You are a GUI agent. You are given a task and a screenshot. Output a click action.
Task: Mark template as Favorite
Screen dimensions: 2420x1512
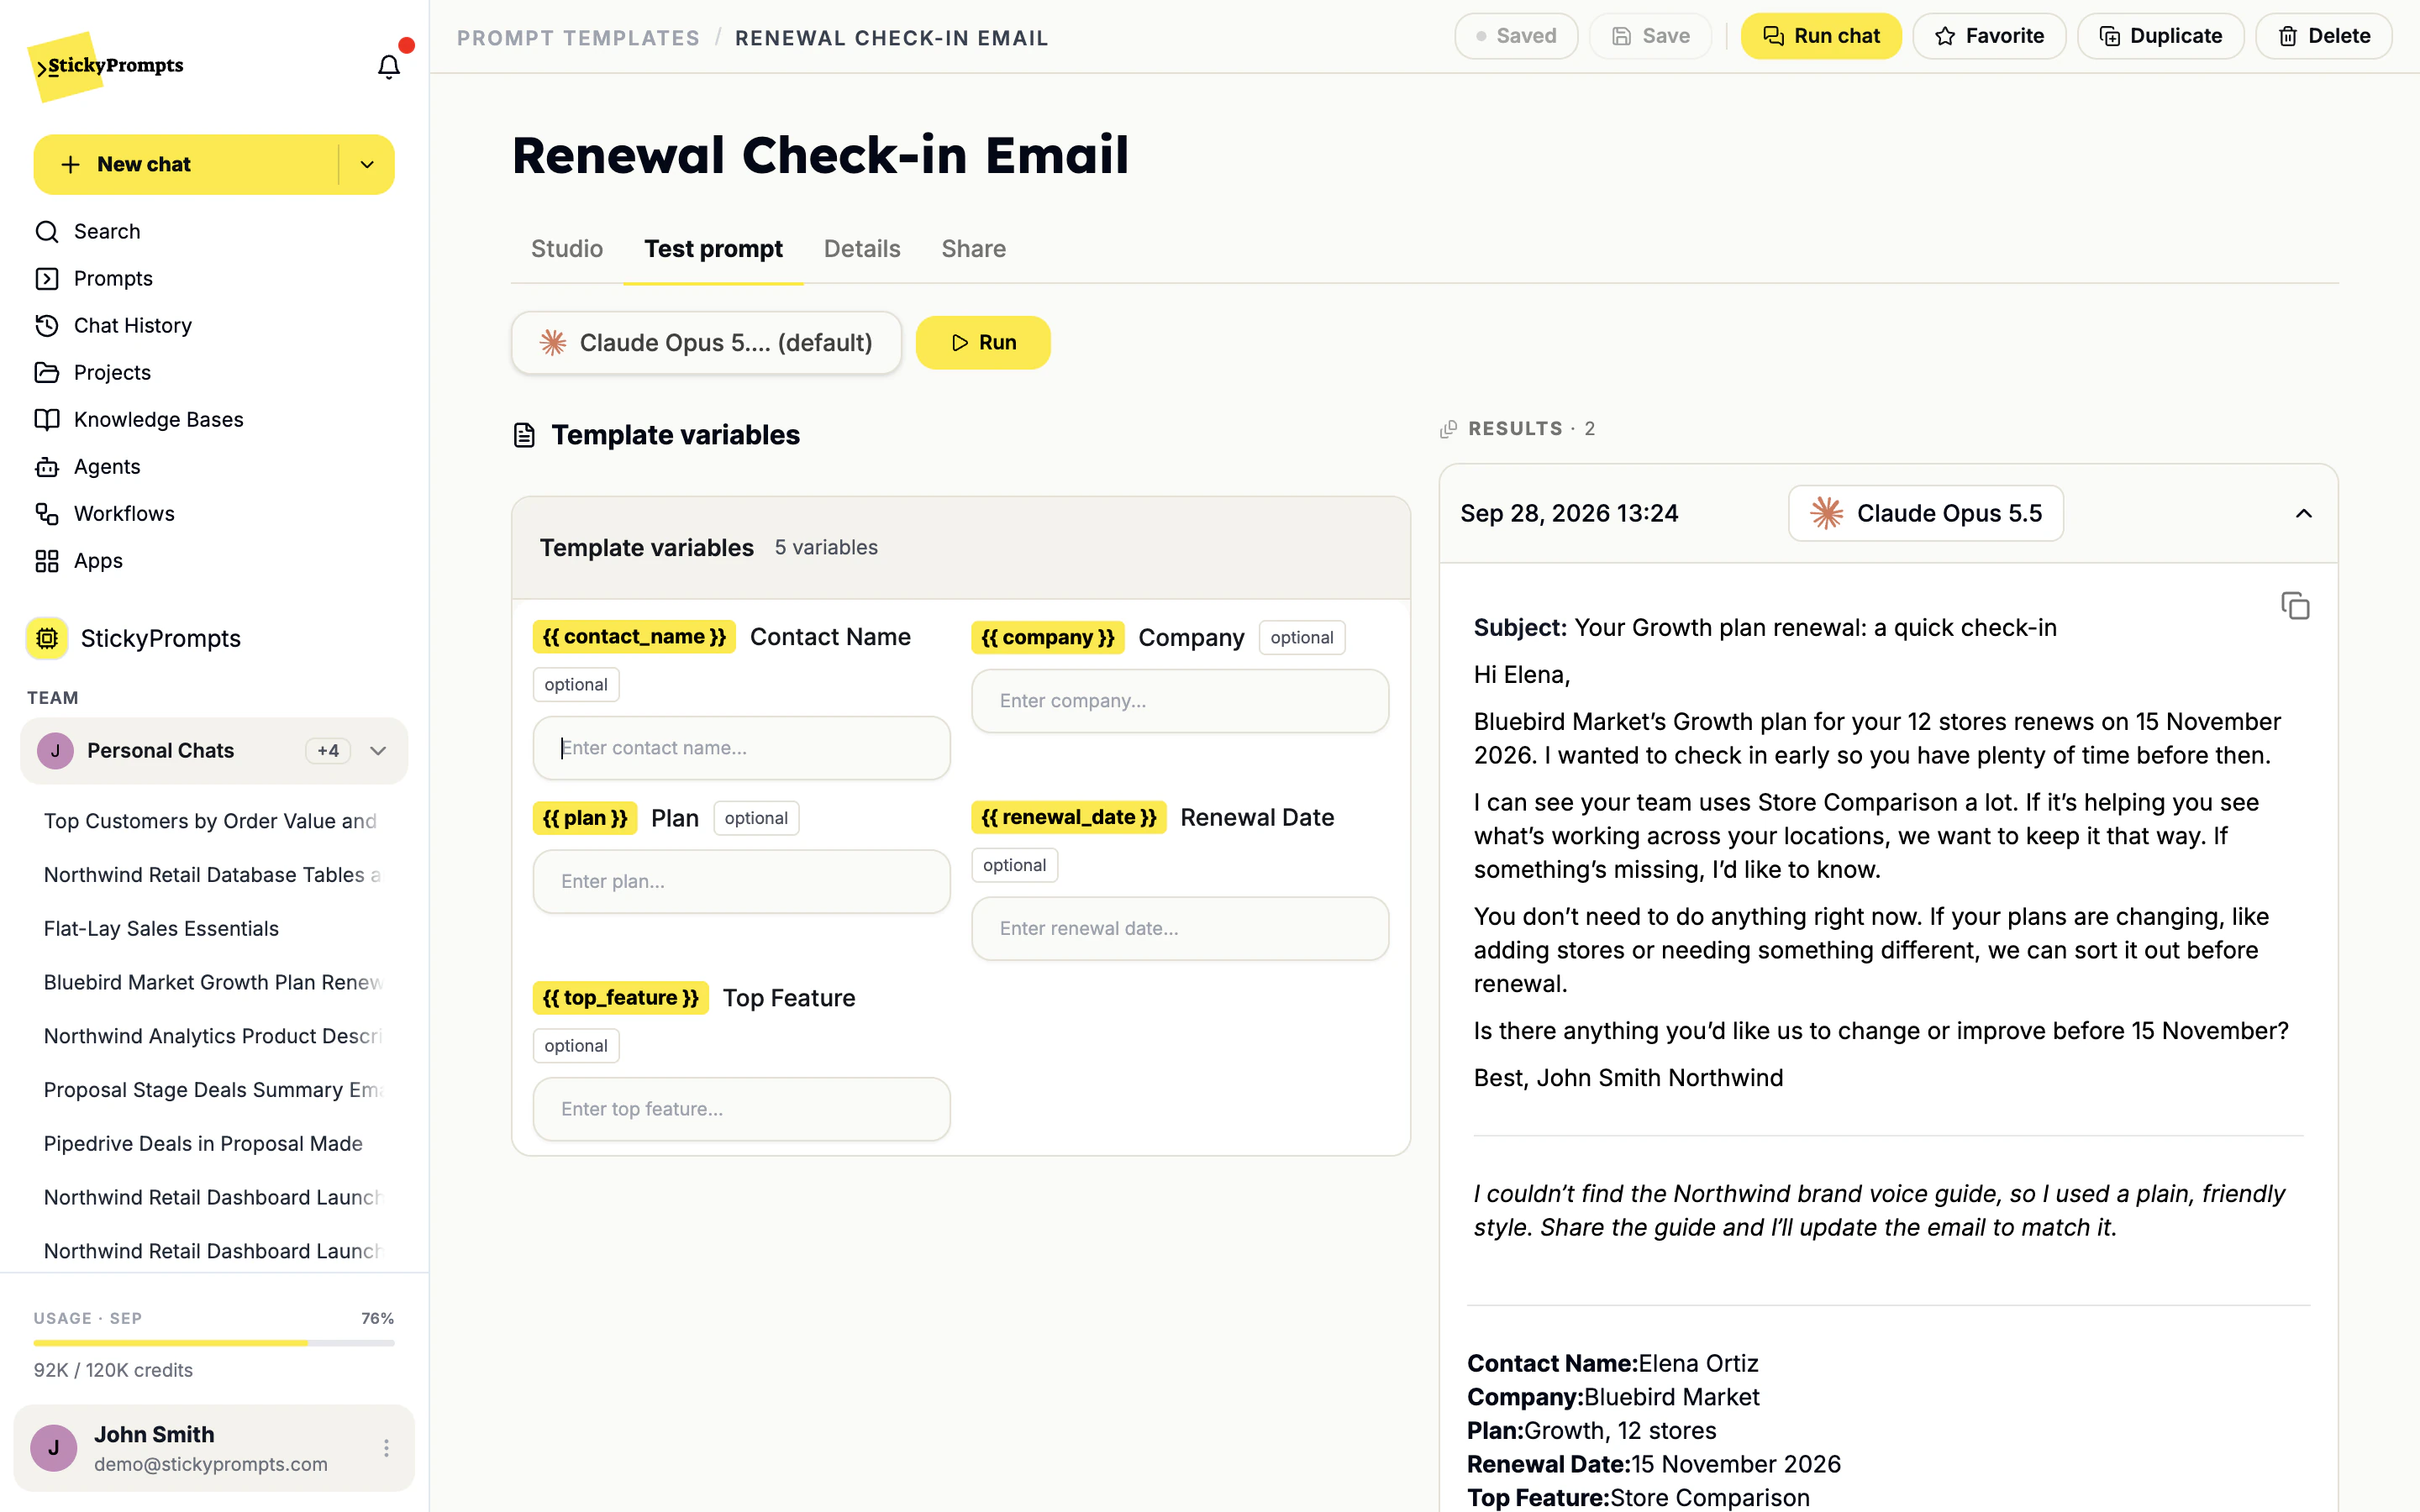(x=1989, y=36)
